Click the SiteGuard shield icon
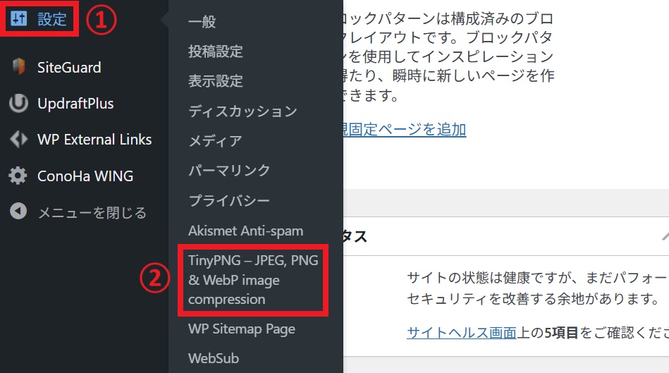669x373 pixels. (x=18, y=67)
